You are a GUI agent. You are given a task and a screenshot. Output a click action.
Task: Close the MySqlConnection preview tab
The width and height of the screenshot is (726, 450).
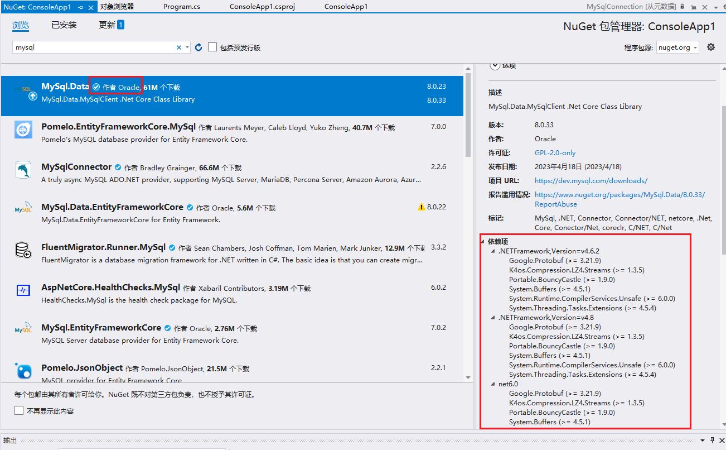(x=705, y=7)
